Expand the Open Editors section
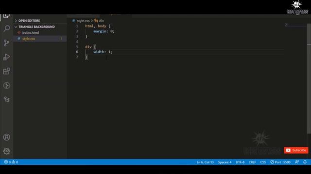Image resolution: width=311 pixels, height=174 pixels. pos(40,21)
